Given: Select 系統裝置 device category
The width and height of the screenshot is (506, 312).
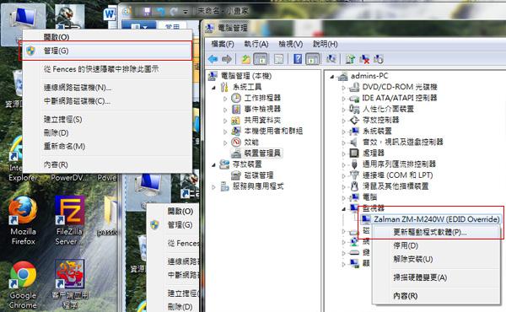Looking at the screenshot, I should point(377,131).
